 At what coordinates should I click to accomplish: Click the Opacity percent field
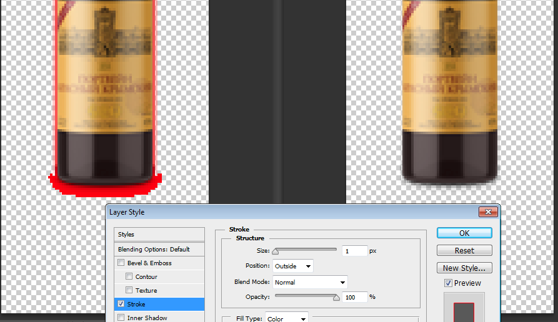point(354,297)
